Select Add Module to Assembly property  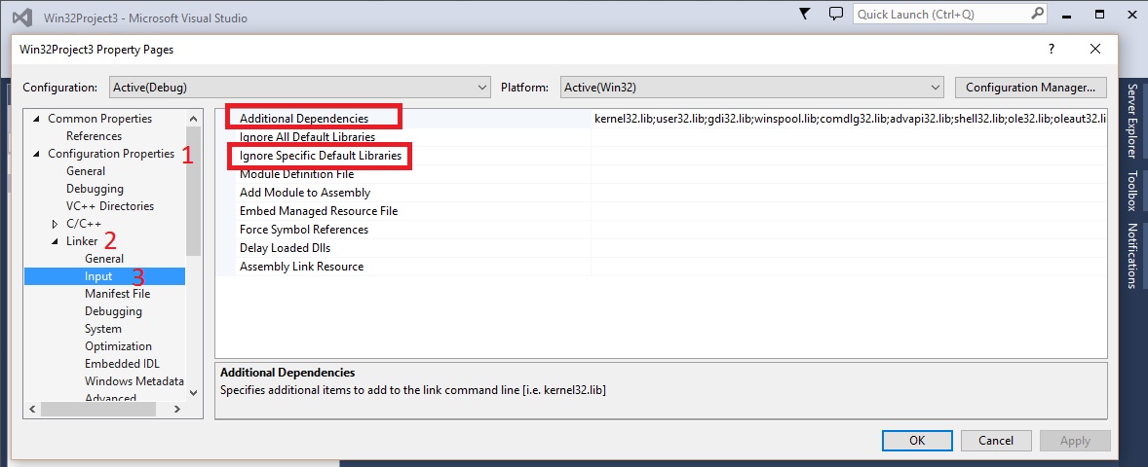(305, 193)
